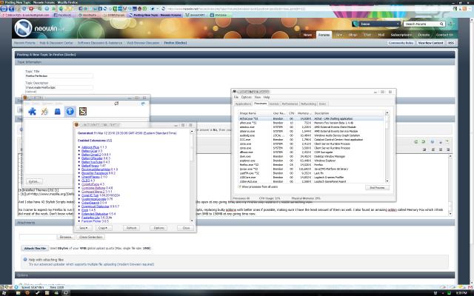The width and height of the screenshot is (474, 296).
Task: Open the Save dropdown in the extension list window
Action: coord(84,228)
